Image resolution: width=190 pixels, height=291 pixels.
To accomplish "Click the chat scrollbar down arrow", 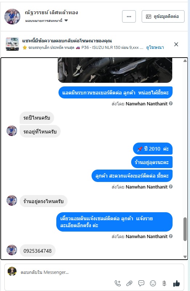I will coord(185,257).
